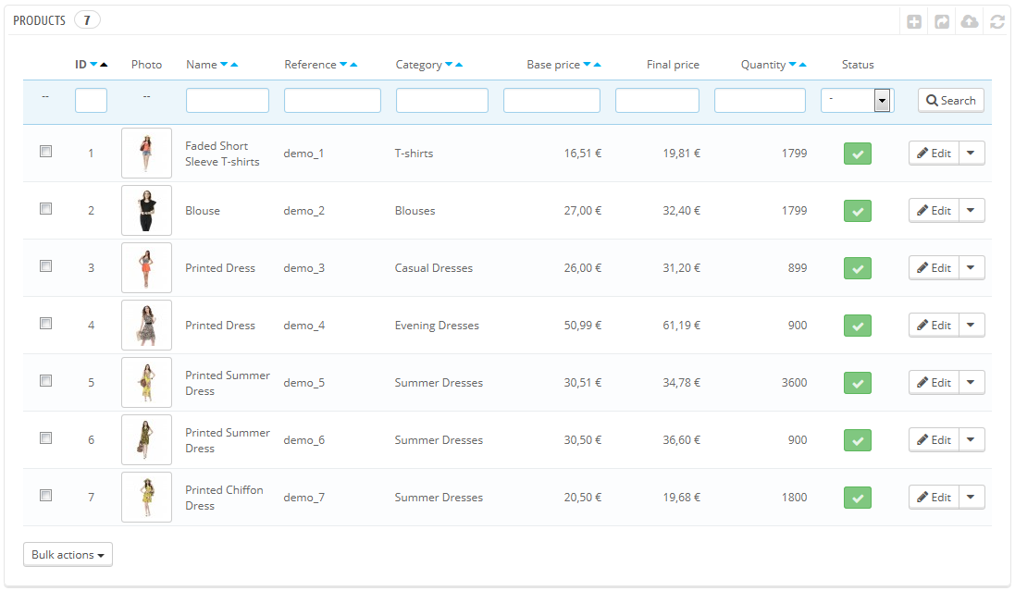Screen dimensions: 1015x591
Task: Click Edit for Printed Chiffon Dress
Action: pyautogui.click(x=934, y=498)
